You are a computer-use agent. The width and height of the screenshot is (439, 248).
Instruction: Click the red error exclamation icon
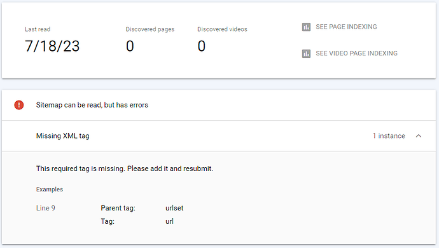point(19,105)
